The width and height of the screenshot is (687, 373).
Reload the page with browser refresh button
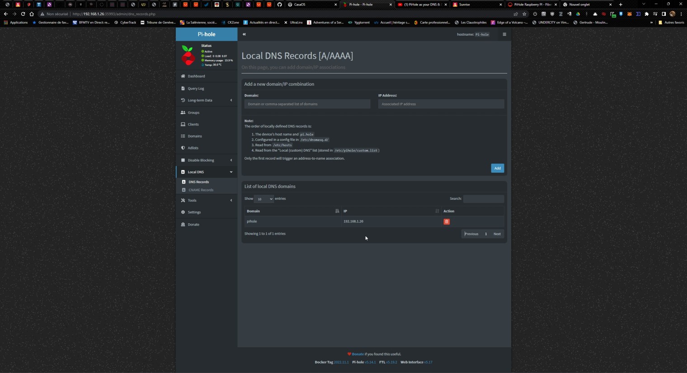[23, 14]
